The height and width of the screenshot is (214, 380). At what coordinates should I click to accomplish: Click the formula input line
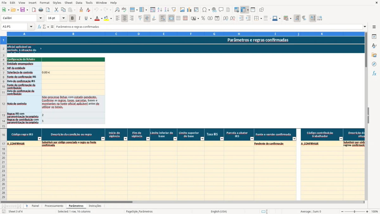[x=209, y=27]
